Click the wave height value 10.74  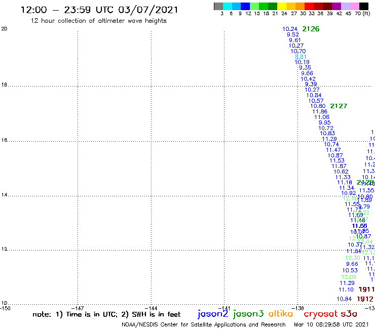(331, 144)
